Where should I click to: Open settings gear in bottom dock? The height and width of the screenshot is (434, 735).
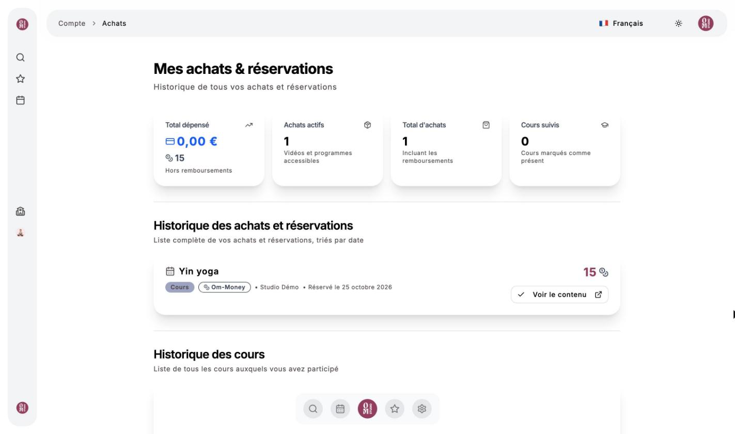422,409
